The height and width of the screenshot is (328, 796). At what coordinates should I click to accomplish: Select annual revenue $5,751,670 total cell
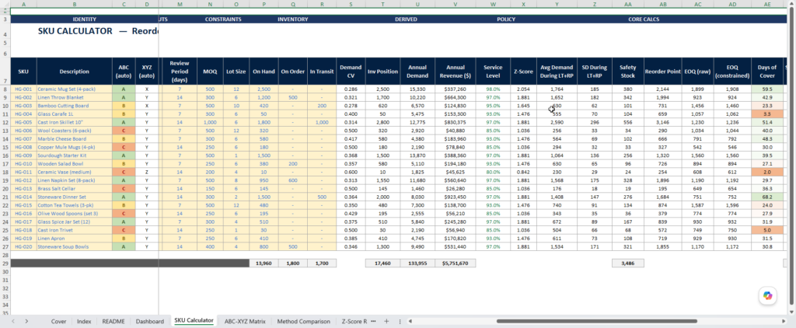click(455, 263)
